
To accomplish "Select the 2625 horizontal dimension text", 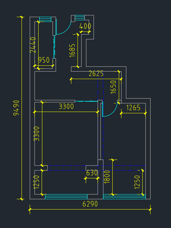I will (96, 74).
